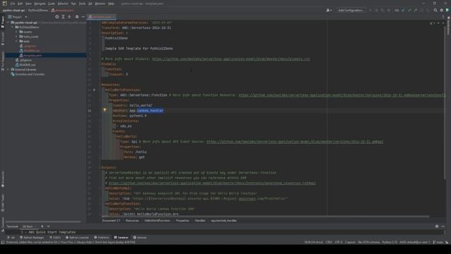Click Select Opened File target icon
451x254 pixels.
pyautogui.click(x=57, y=17)
